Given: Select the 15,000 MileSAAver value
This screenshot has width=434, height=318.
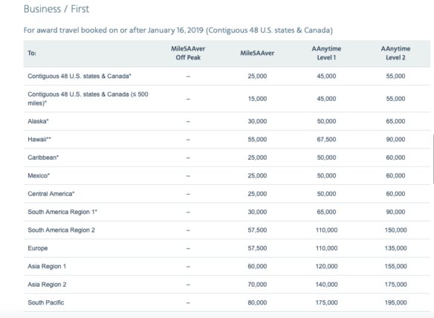Looking at the screenshot, I should coord(257,99).
